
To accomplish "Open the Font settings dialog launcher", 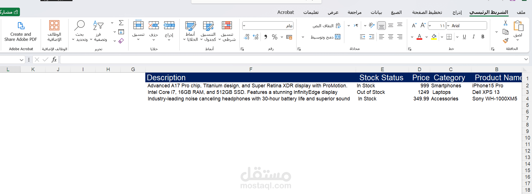I will (410, 49).
